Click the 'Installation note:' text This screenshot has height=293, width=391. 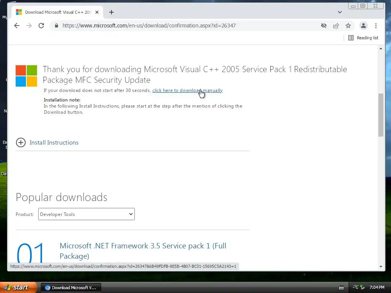pyautogui.click(x=62, y=100)
